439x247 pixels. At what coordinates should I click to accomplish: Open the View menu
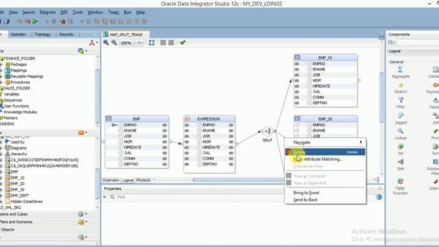(x=13, y=12)
